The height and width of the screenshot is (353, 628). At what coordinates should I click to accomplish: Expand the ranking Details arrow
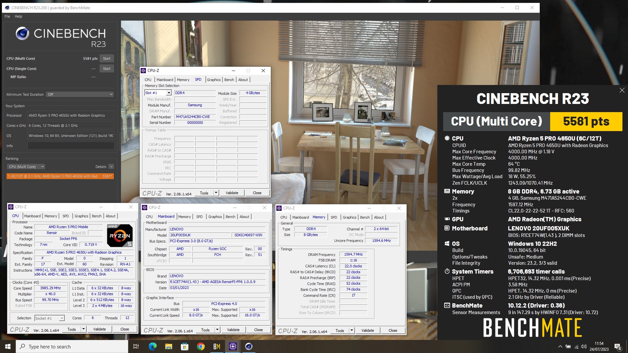[111, 167]
